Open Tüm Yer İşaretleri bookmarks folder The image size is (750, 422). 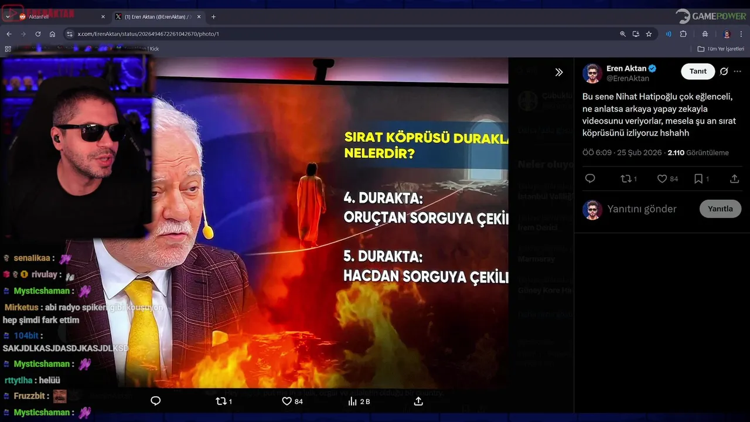coord(721,49)
